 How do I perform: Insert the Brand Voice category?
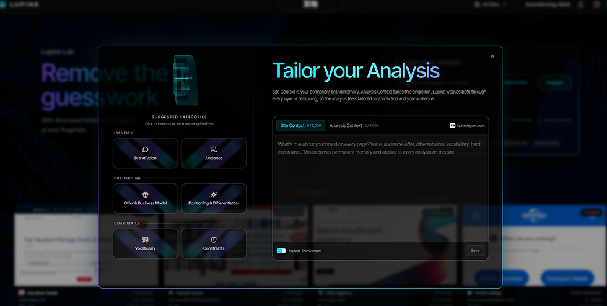pos(145,154)
